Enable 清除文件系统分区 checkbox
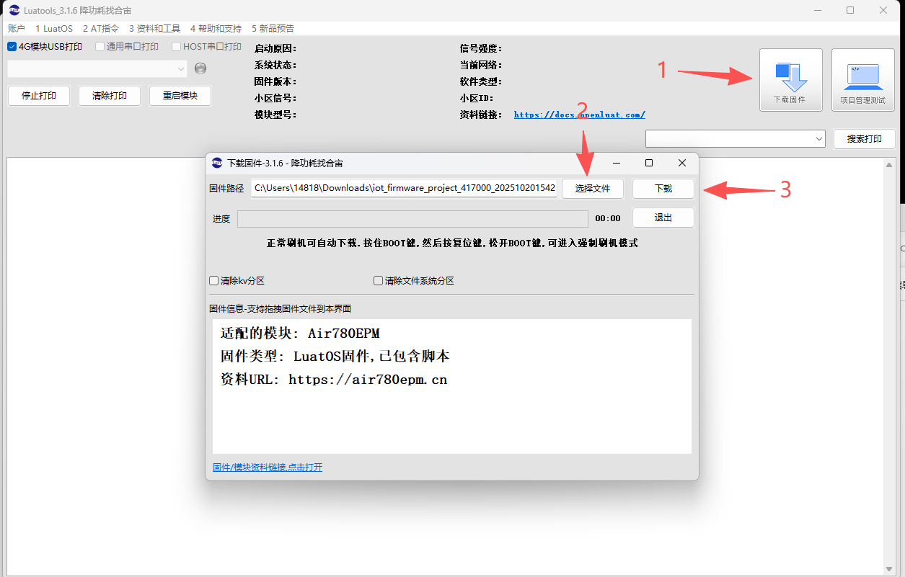 click(378, 281)
